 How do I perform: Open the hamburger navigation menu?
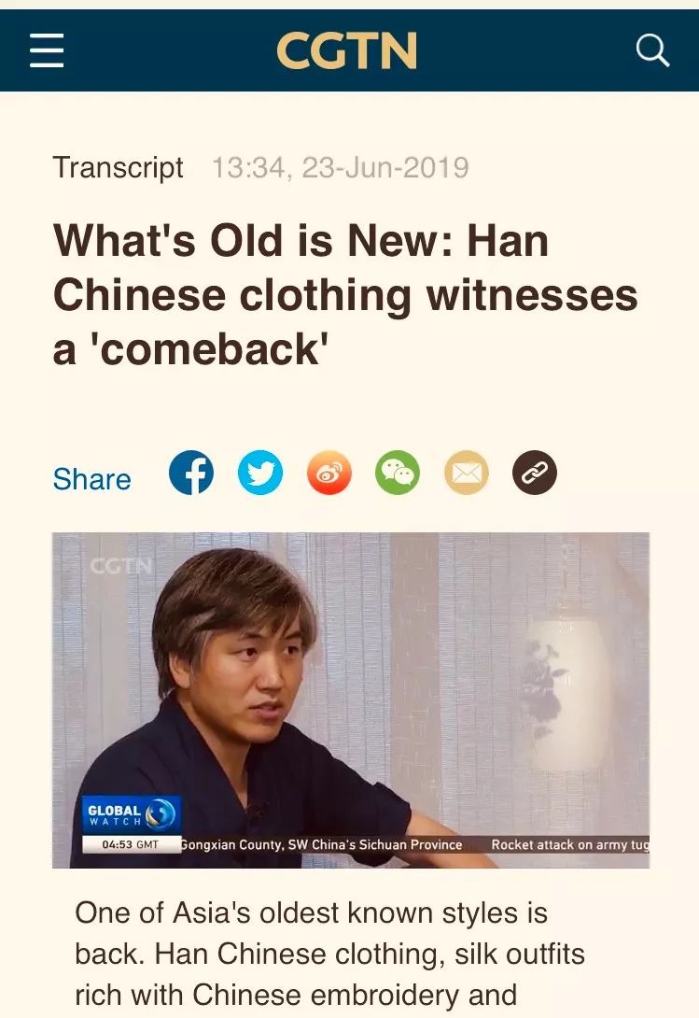(x=47, y=50)
